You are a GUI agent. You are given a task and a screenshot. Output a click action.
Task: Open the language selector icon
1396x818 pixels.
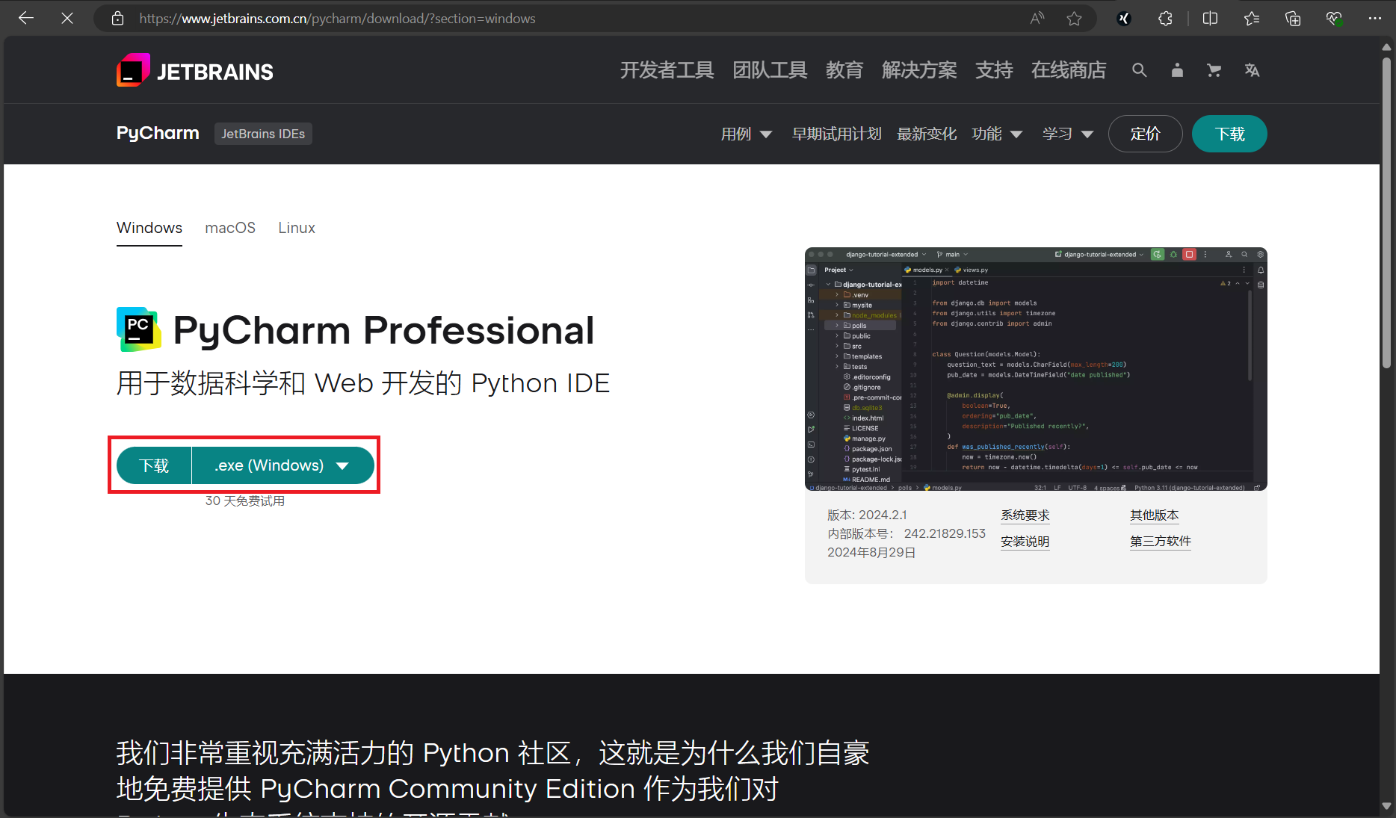pyautogui.click(x=1253, y=70)
